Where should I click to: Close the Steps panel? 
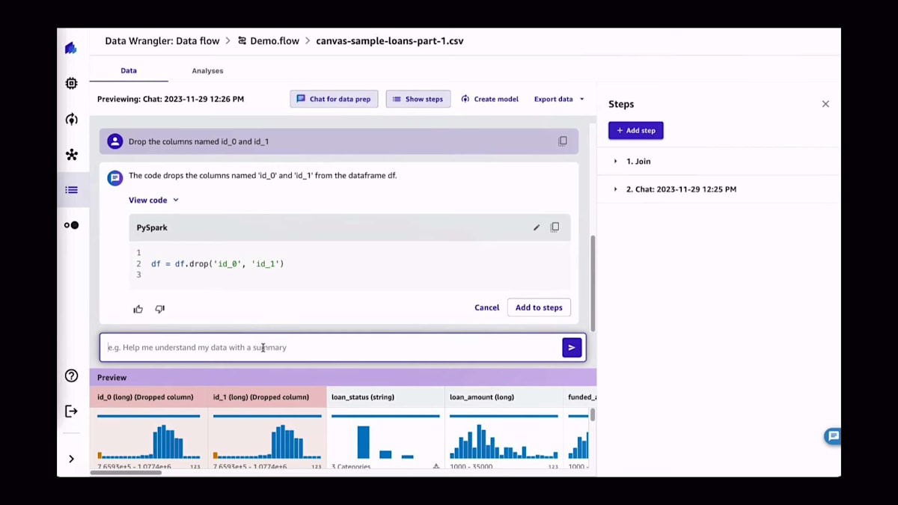click(825, 104)
